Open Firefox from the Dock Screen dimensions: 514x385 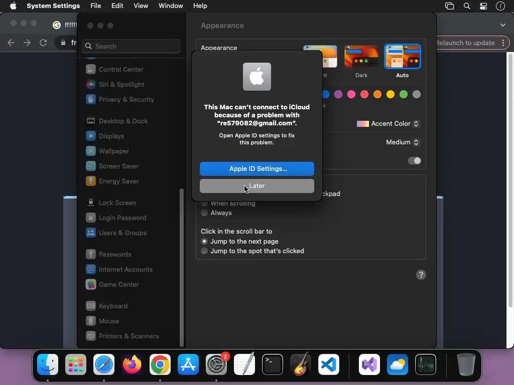[x=132, y=364]
